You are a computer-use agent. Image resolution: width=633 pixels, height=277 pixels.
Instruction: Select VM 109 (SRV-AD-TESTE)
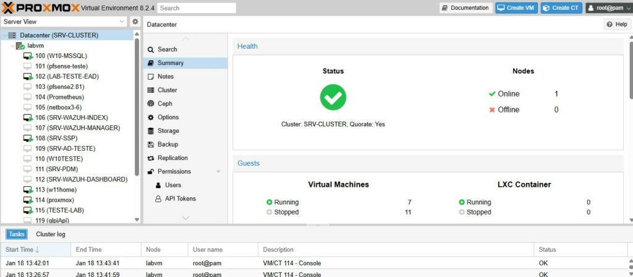[x=66, y=148]
